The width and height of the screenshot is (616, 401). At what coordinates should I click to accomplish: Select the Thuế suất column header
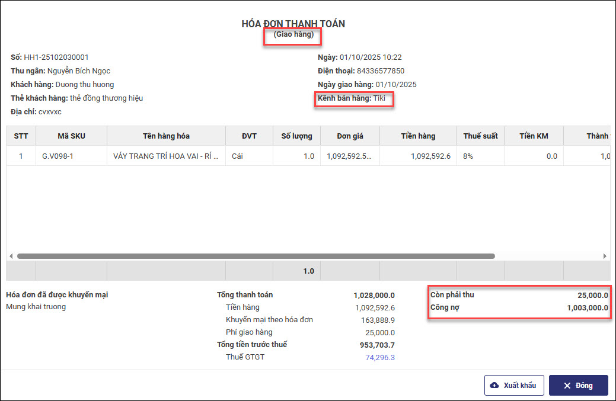(x=480, y=136)
